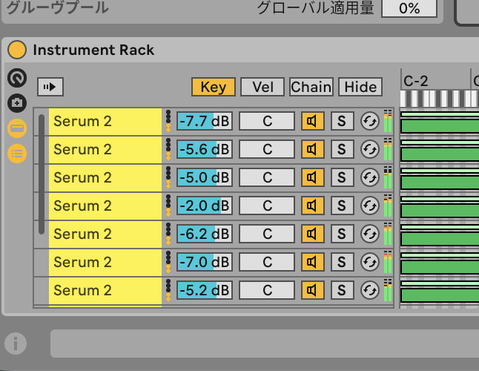Toggle the devices view button in rack sidebar
The width and height of the screenshot is (479, 371).
point(17,128)
